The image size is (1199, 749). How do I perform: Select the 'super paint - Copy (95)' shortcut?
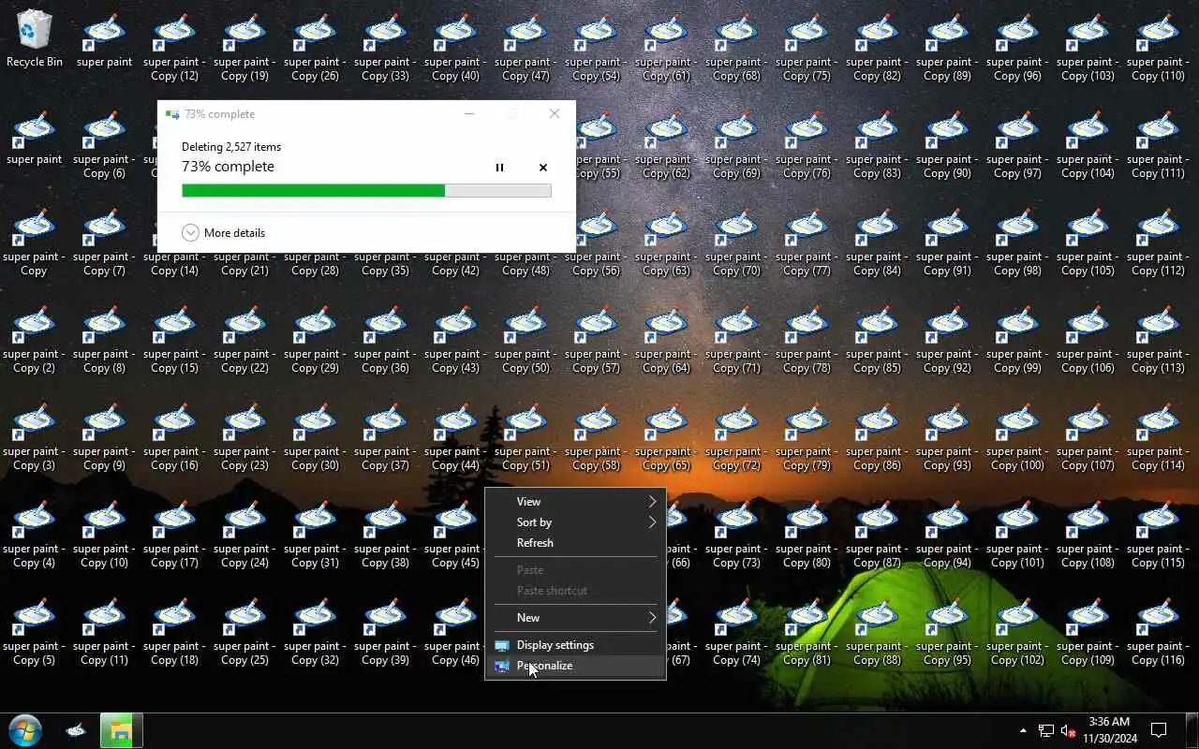tap(948, 631)
